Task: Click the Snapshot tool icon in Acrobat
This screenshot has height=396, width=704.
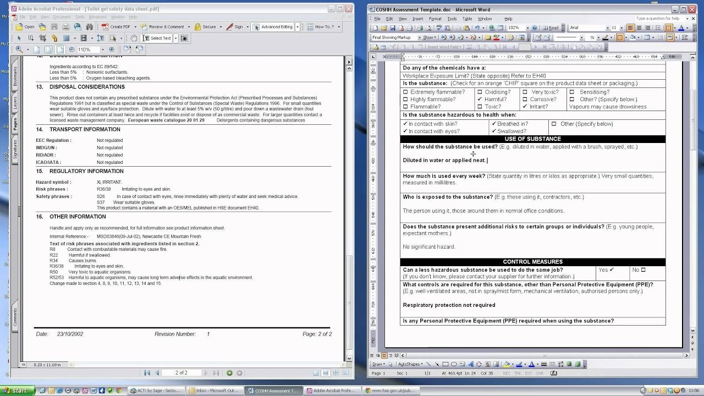Action: tap(184, 38)
